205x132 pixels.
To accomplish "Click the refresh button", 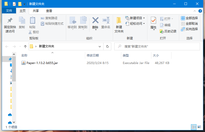I will tap(108, 46).
